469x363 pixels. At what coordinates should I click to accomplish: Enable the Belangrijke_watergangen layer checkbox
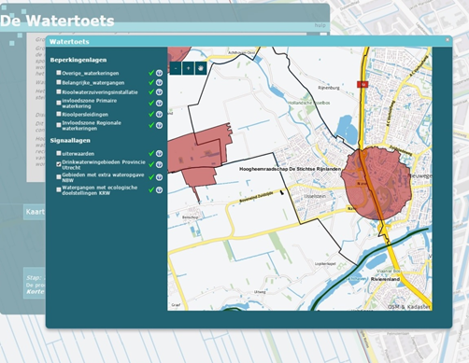(59, 82)
